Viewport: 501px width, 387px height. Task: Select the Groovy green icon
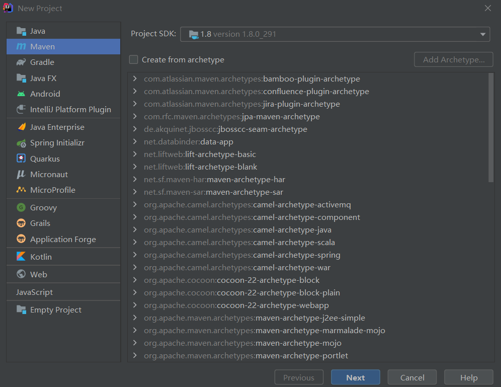21,208
